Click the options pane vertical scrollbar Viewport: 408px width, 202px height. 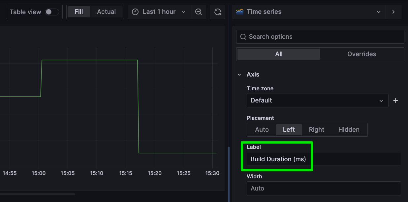pyautogui.click(x=229, y=174)
